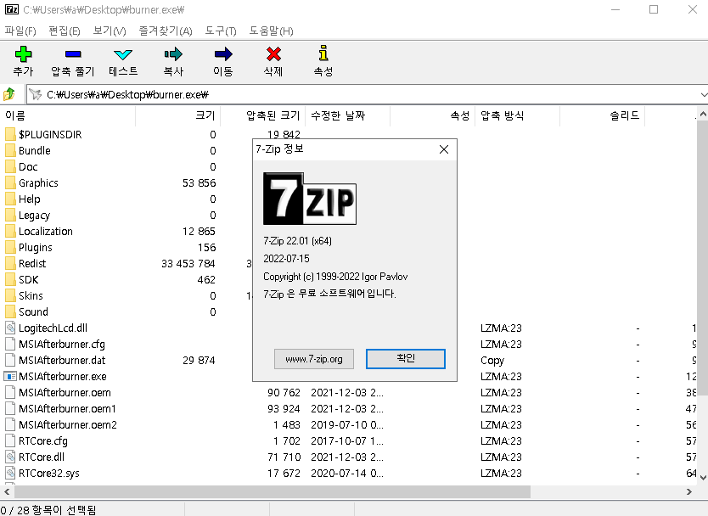Click the 7z title bar icon

[12, 9]
